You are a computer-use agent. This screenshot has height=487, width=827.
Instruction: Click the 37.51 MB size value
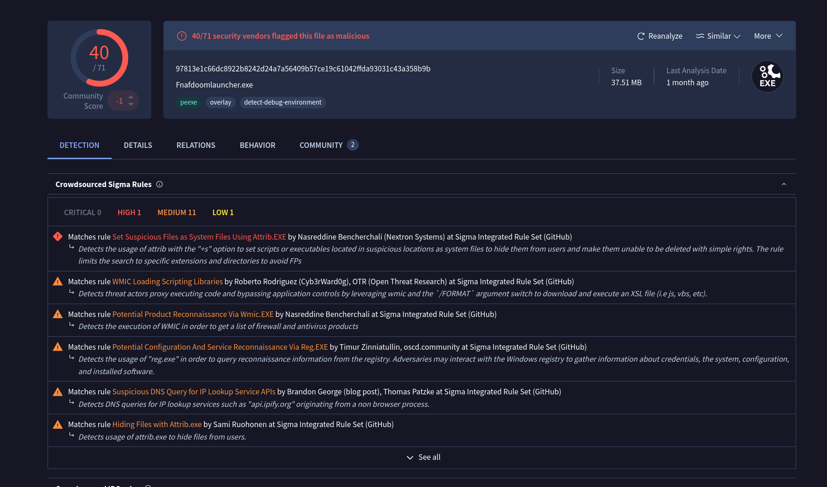pyautogui.click(x=626, y=82)
